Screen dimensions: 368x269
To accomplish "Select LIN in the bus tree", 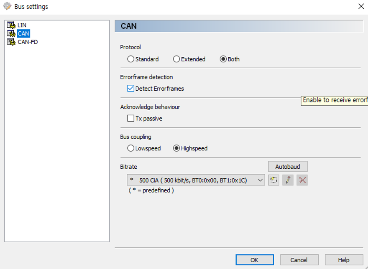I will coord(22,25).
